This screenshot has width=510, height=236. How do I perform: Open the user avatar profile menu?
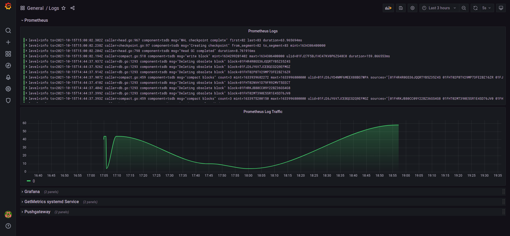click(8, 214)
